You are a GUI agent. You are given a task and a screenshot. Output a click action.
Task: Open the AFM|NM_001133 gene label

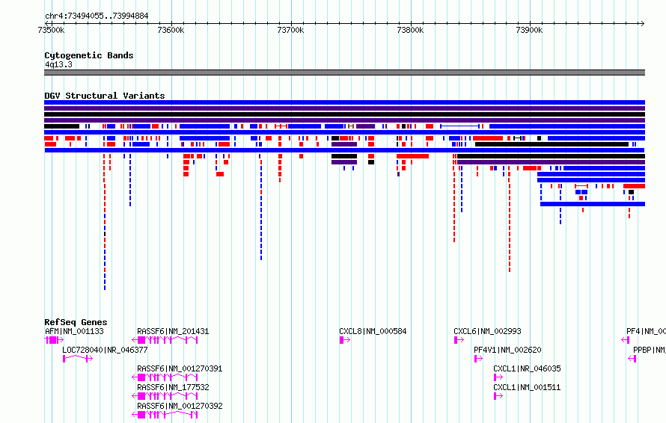click(74, 331)
